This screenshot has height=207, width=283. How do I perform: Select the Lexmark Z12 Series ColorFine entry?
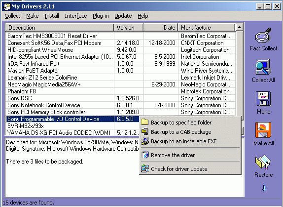120,78
